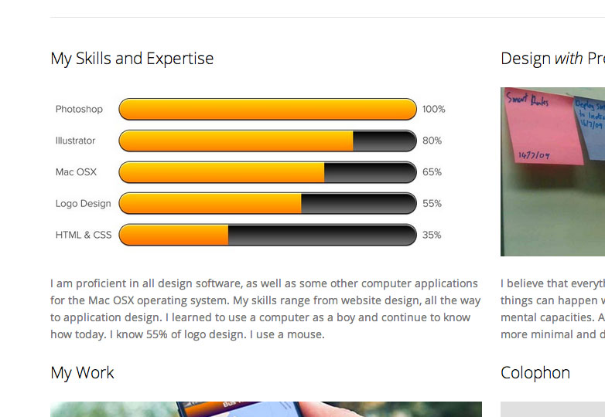605x417 pixels.
Task: Click the Colophon heading
Action: [535, 373]
